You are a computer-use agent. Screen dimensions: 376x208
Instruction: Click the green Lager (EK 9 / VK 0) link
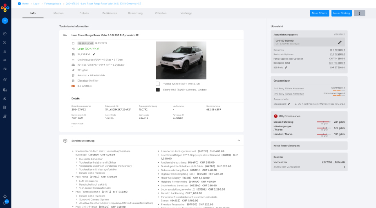pyautogui.click(x=89, y=49)
